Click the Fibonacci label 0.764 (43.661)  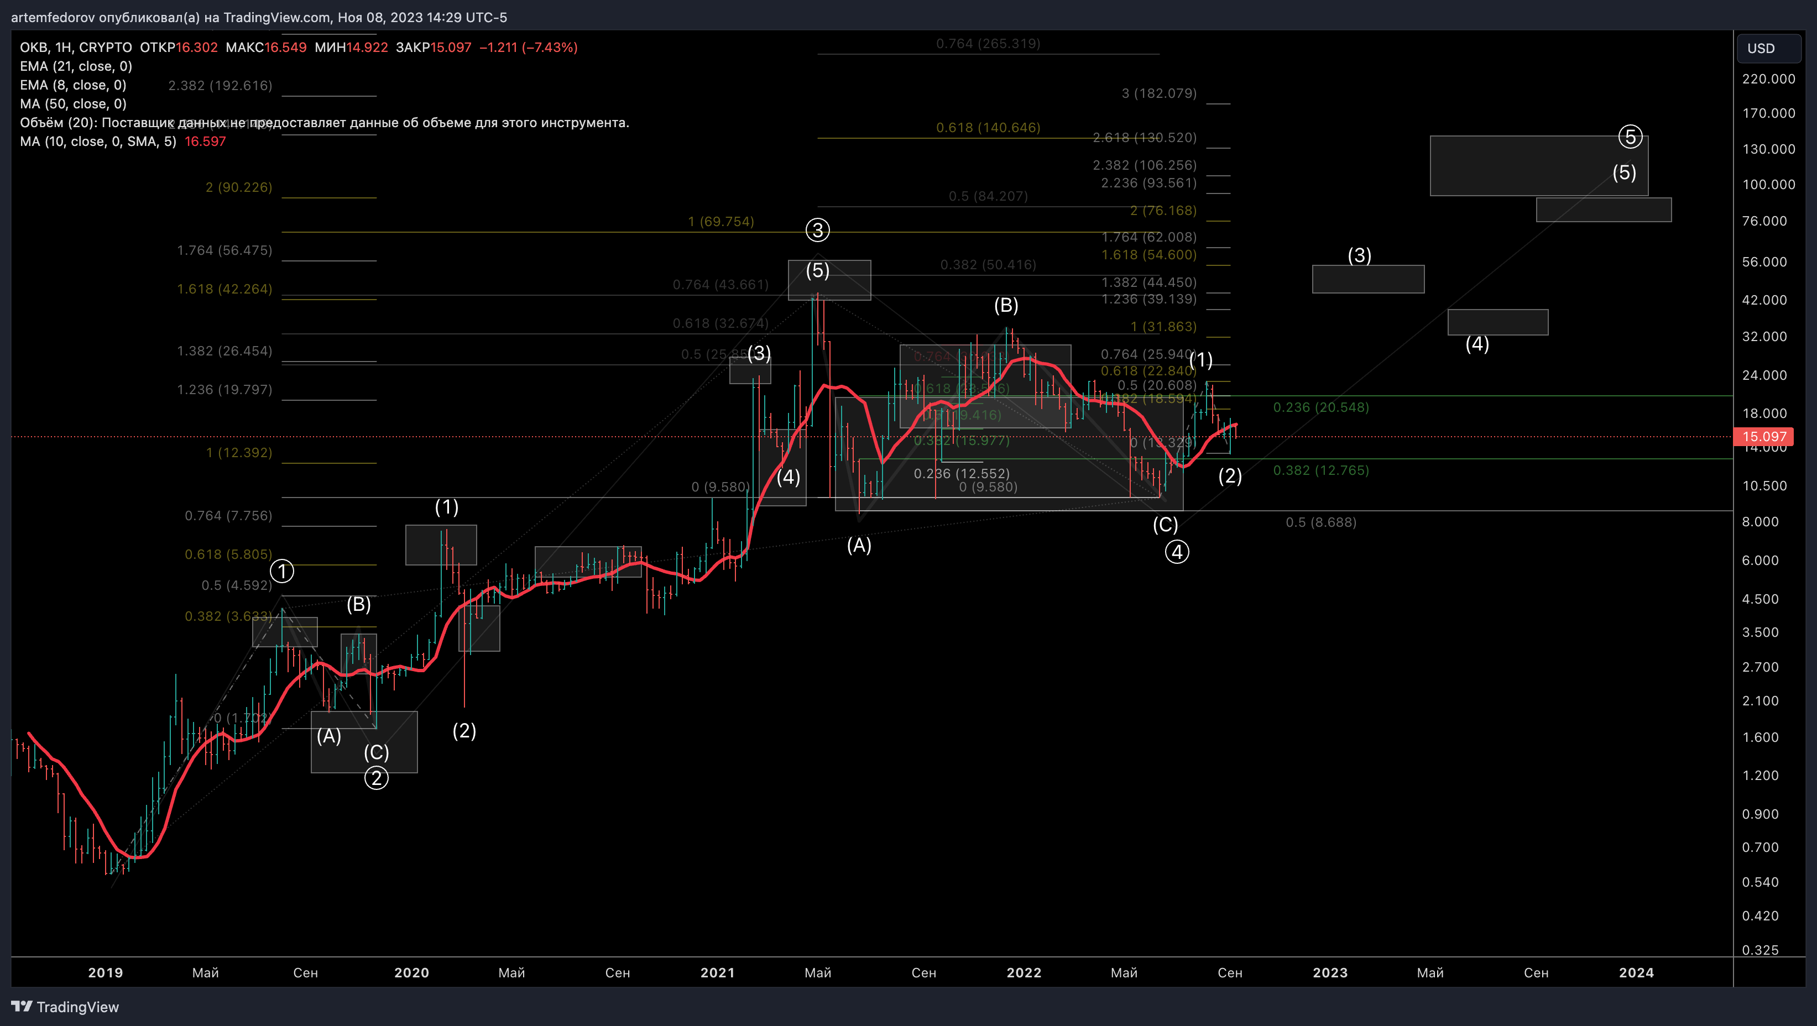[x=720, y=285]
